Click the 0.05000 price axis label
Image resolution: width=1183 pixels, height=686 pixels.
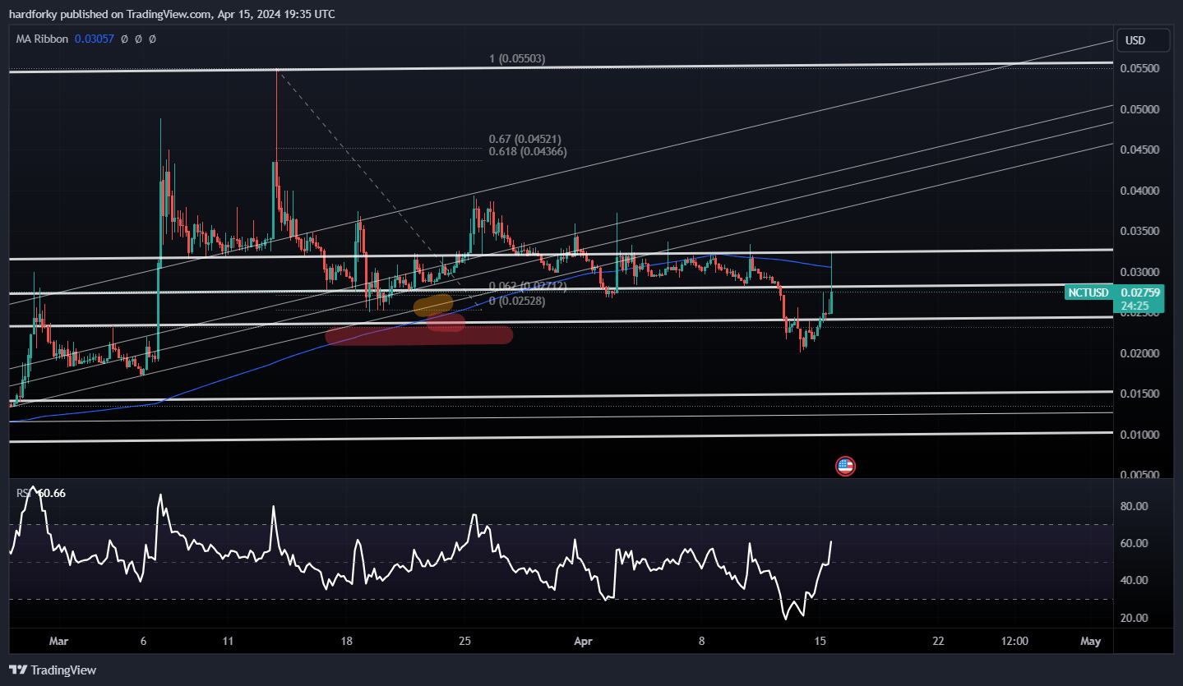(x=1140, y=109)
